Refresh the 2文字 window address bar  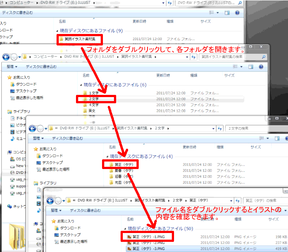coord(220,129)
